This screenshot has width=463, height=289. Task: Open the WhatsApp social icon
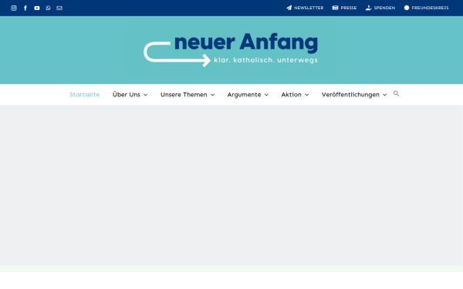(48, 8)
